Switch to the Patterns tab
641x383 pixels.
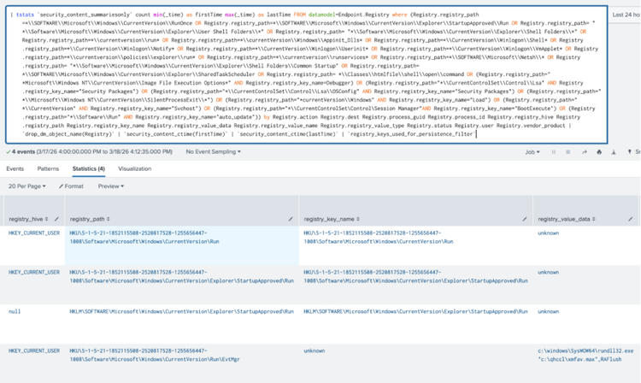click(x=48, y=169)
